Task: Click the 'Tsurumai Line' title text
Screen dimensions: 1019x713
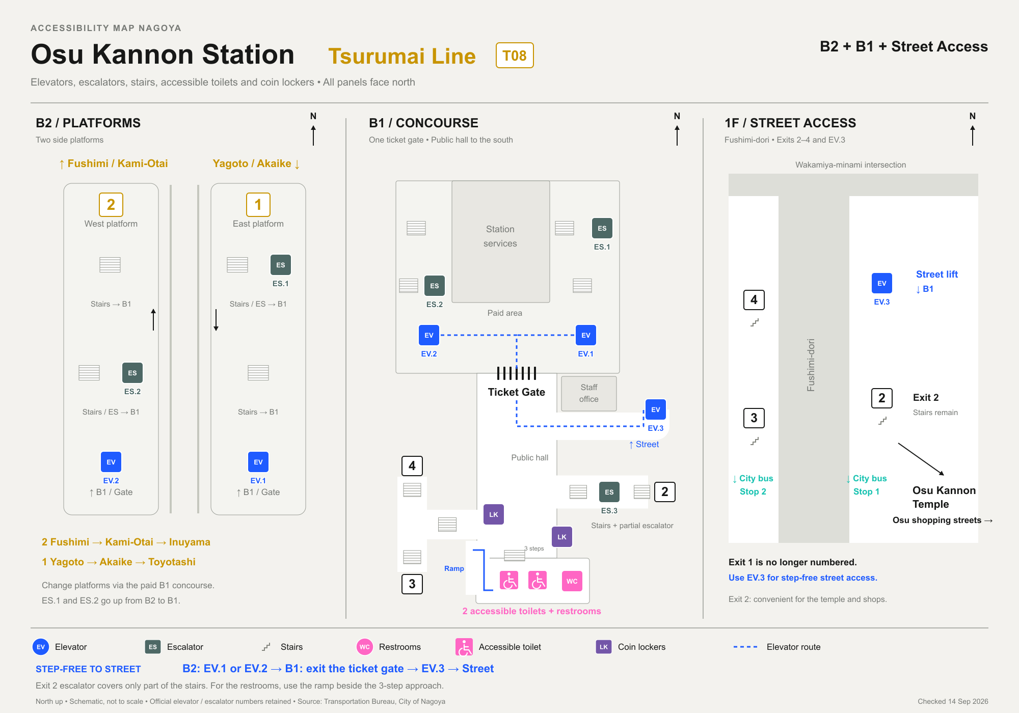Action: pos(402,56)
